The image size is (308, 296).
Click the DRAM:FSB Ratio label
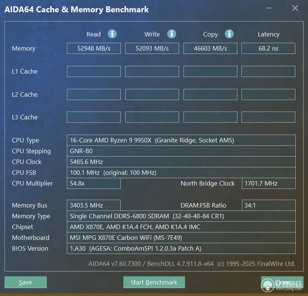203,205
